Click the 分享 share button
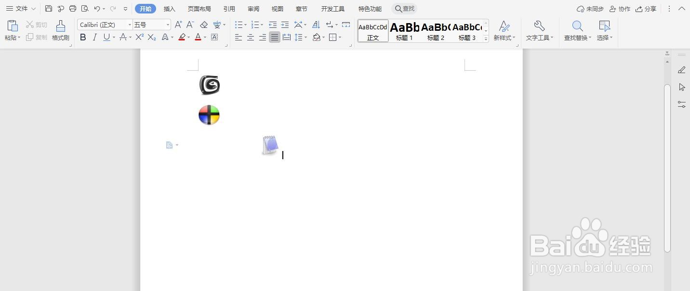The height and width of the screenshot is (291, 690). (646, 9)
